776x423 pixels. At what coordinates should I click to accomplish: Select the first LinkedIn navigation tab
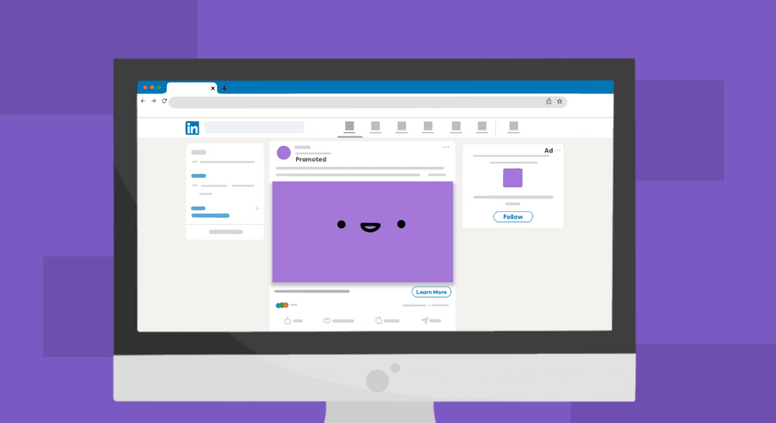[349, 127]
